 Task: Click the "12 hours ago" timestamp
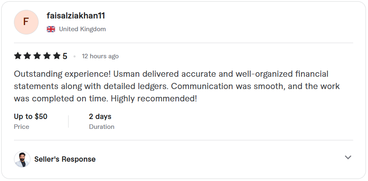[100, 56]
